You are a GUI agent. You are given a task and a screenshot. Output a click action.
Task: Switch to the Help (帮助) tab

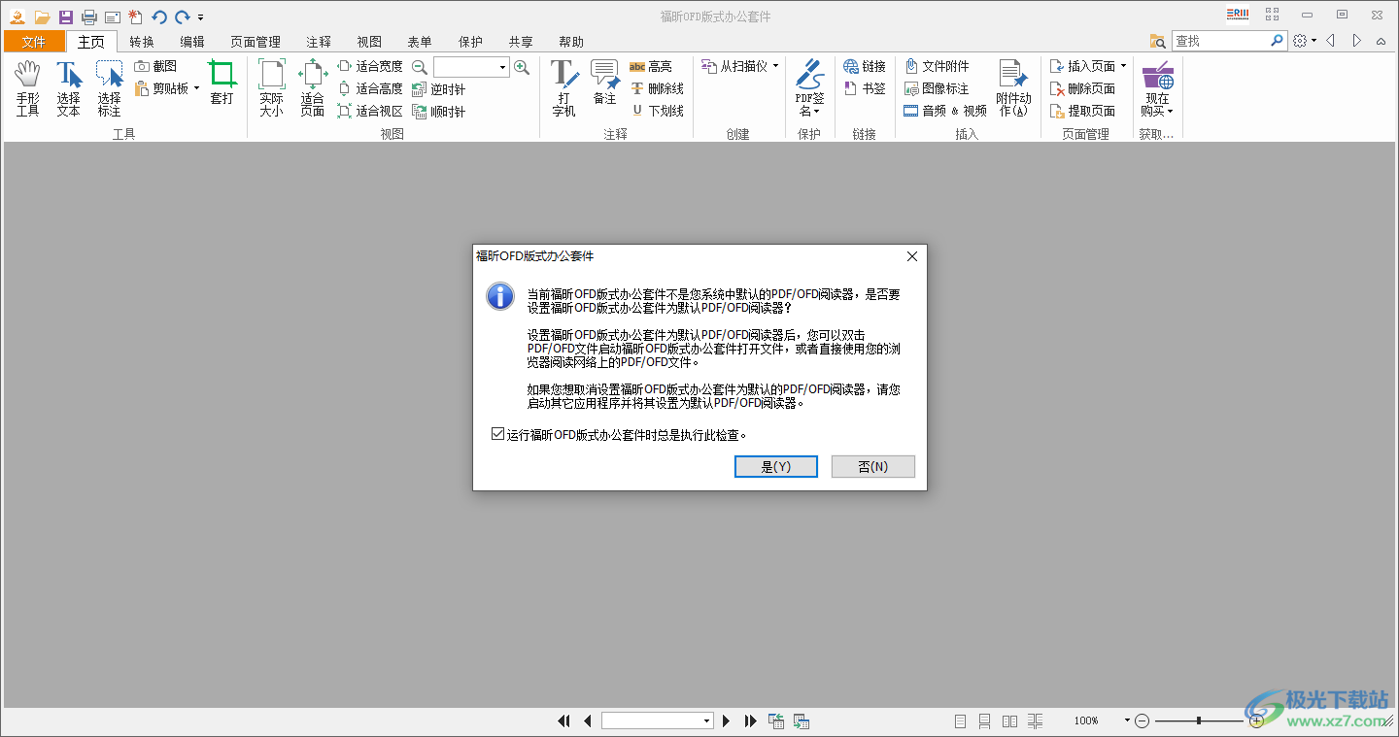(571, 42)
